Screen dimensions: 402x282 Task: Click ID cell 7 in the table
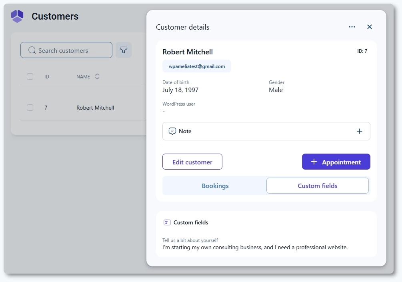[x=46, y=108]
